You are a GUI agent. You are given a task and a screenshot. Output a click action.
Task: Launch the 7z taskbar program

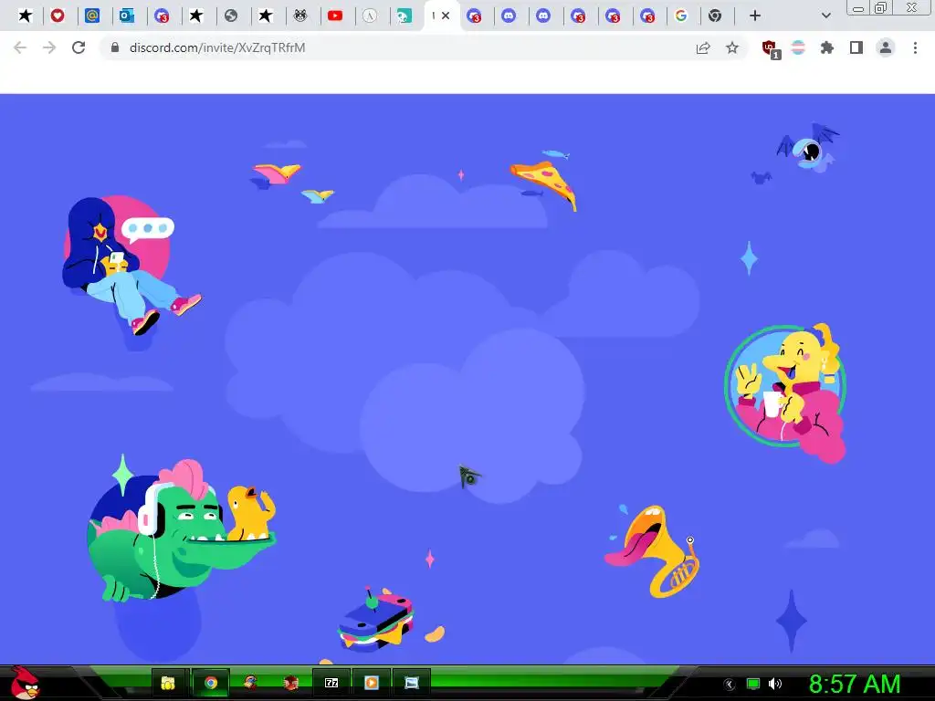pyautogui.click(x=331, y=683)
